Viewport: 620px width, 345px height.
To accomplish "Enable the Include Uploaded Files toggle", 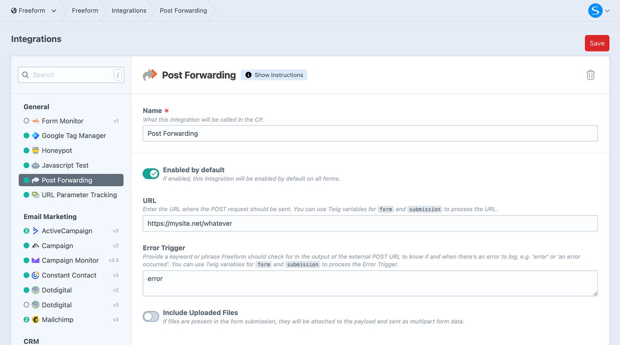I will tap(150, 316).
